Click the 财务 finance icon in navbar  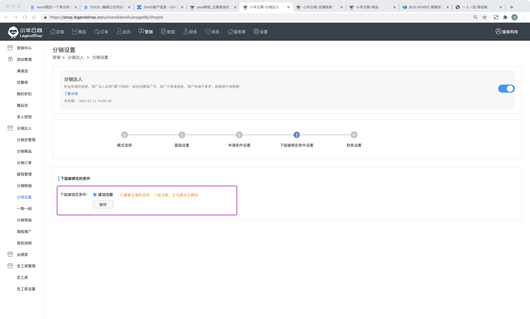pyautogui.click(x=186, y=32)
